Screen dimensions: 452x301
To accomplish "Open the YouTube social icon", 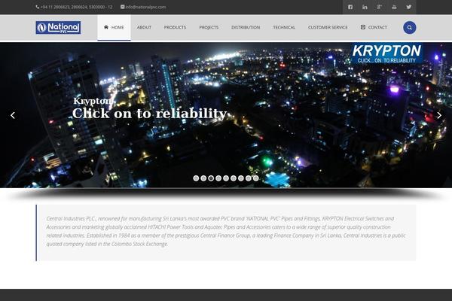I will click(x=394, y=7).
